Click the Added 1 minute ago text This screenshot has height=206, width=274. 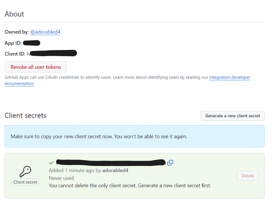pyautogui.click(x=89, y=170)
